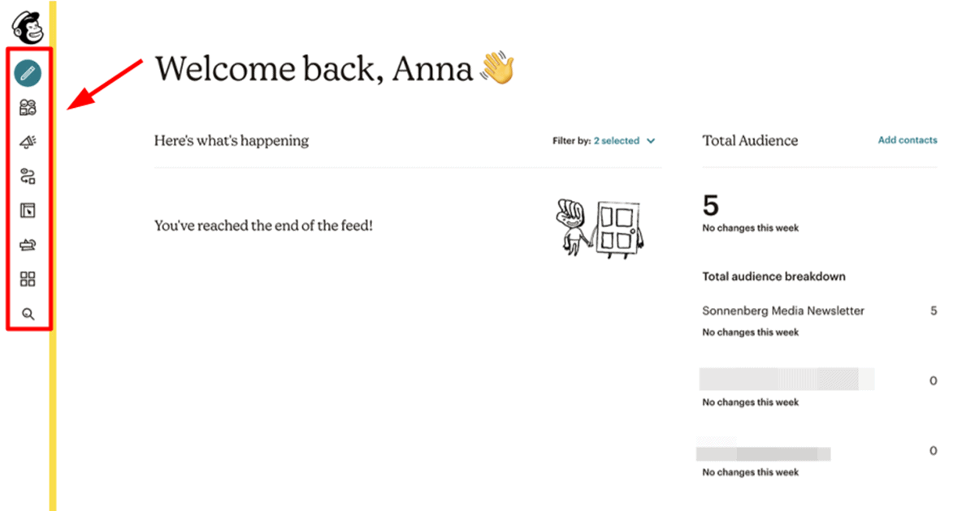Click the Search magnifier icon

click(x=28, y=314)
